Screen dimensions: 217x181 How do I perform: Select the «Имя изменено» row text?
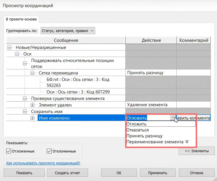[x=54, y=118]
